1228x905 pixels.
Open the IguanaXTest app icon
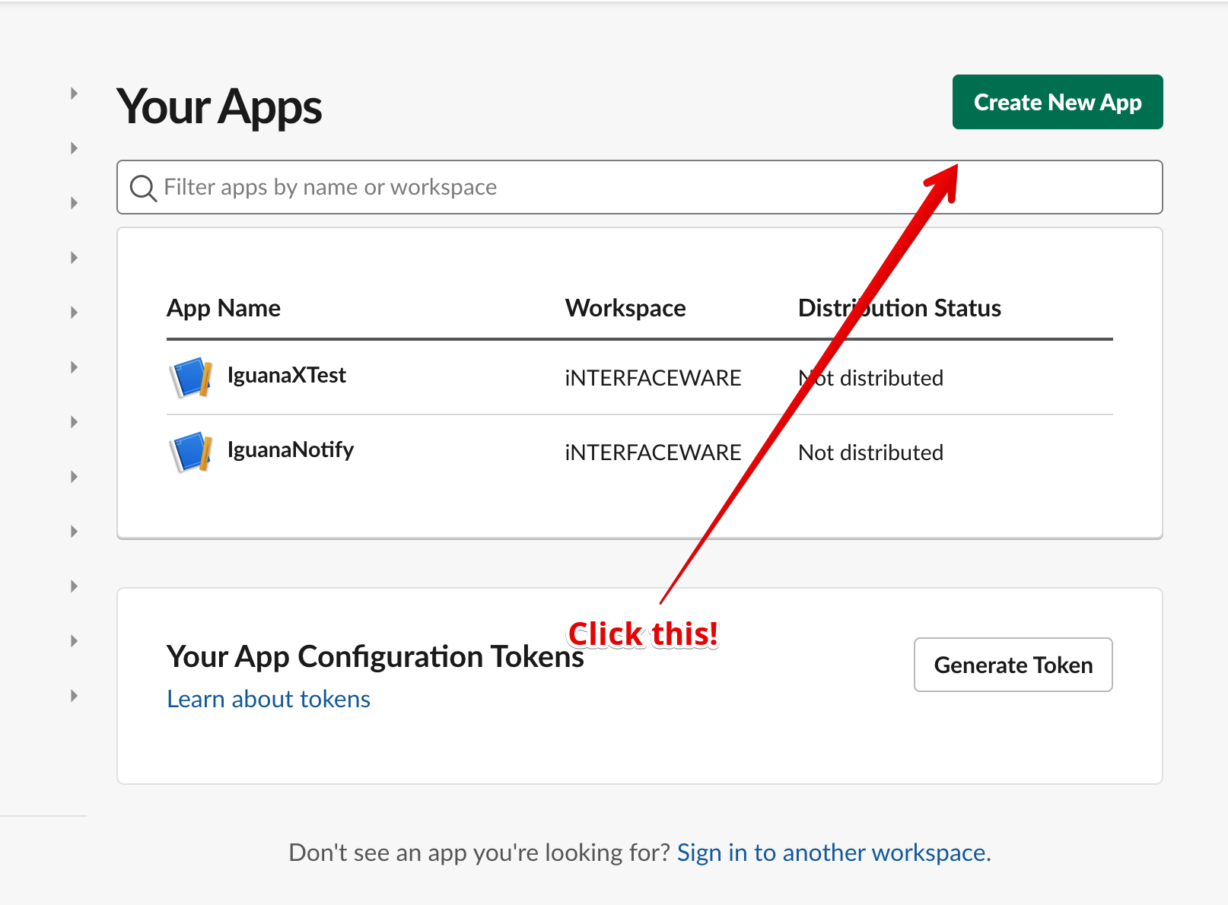tap(189, 377)
